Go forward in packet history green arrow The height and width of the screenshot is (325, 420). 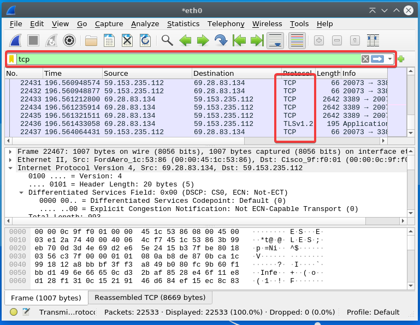(x=203, y=41)
